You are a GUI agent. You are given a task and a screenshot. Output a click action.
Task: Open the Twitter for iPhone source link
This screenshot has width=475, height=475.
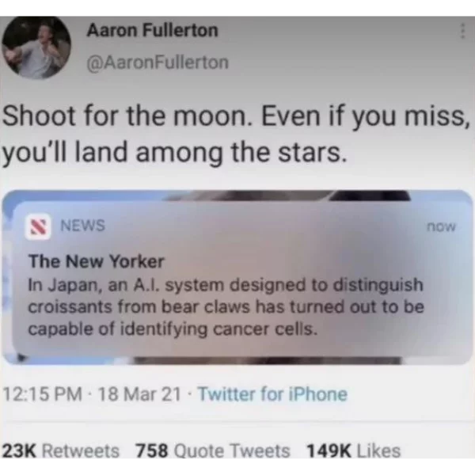pos(272,394)
